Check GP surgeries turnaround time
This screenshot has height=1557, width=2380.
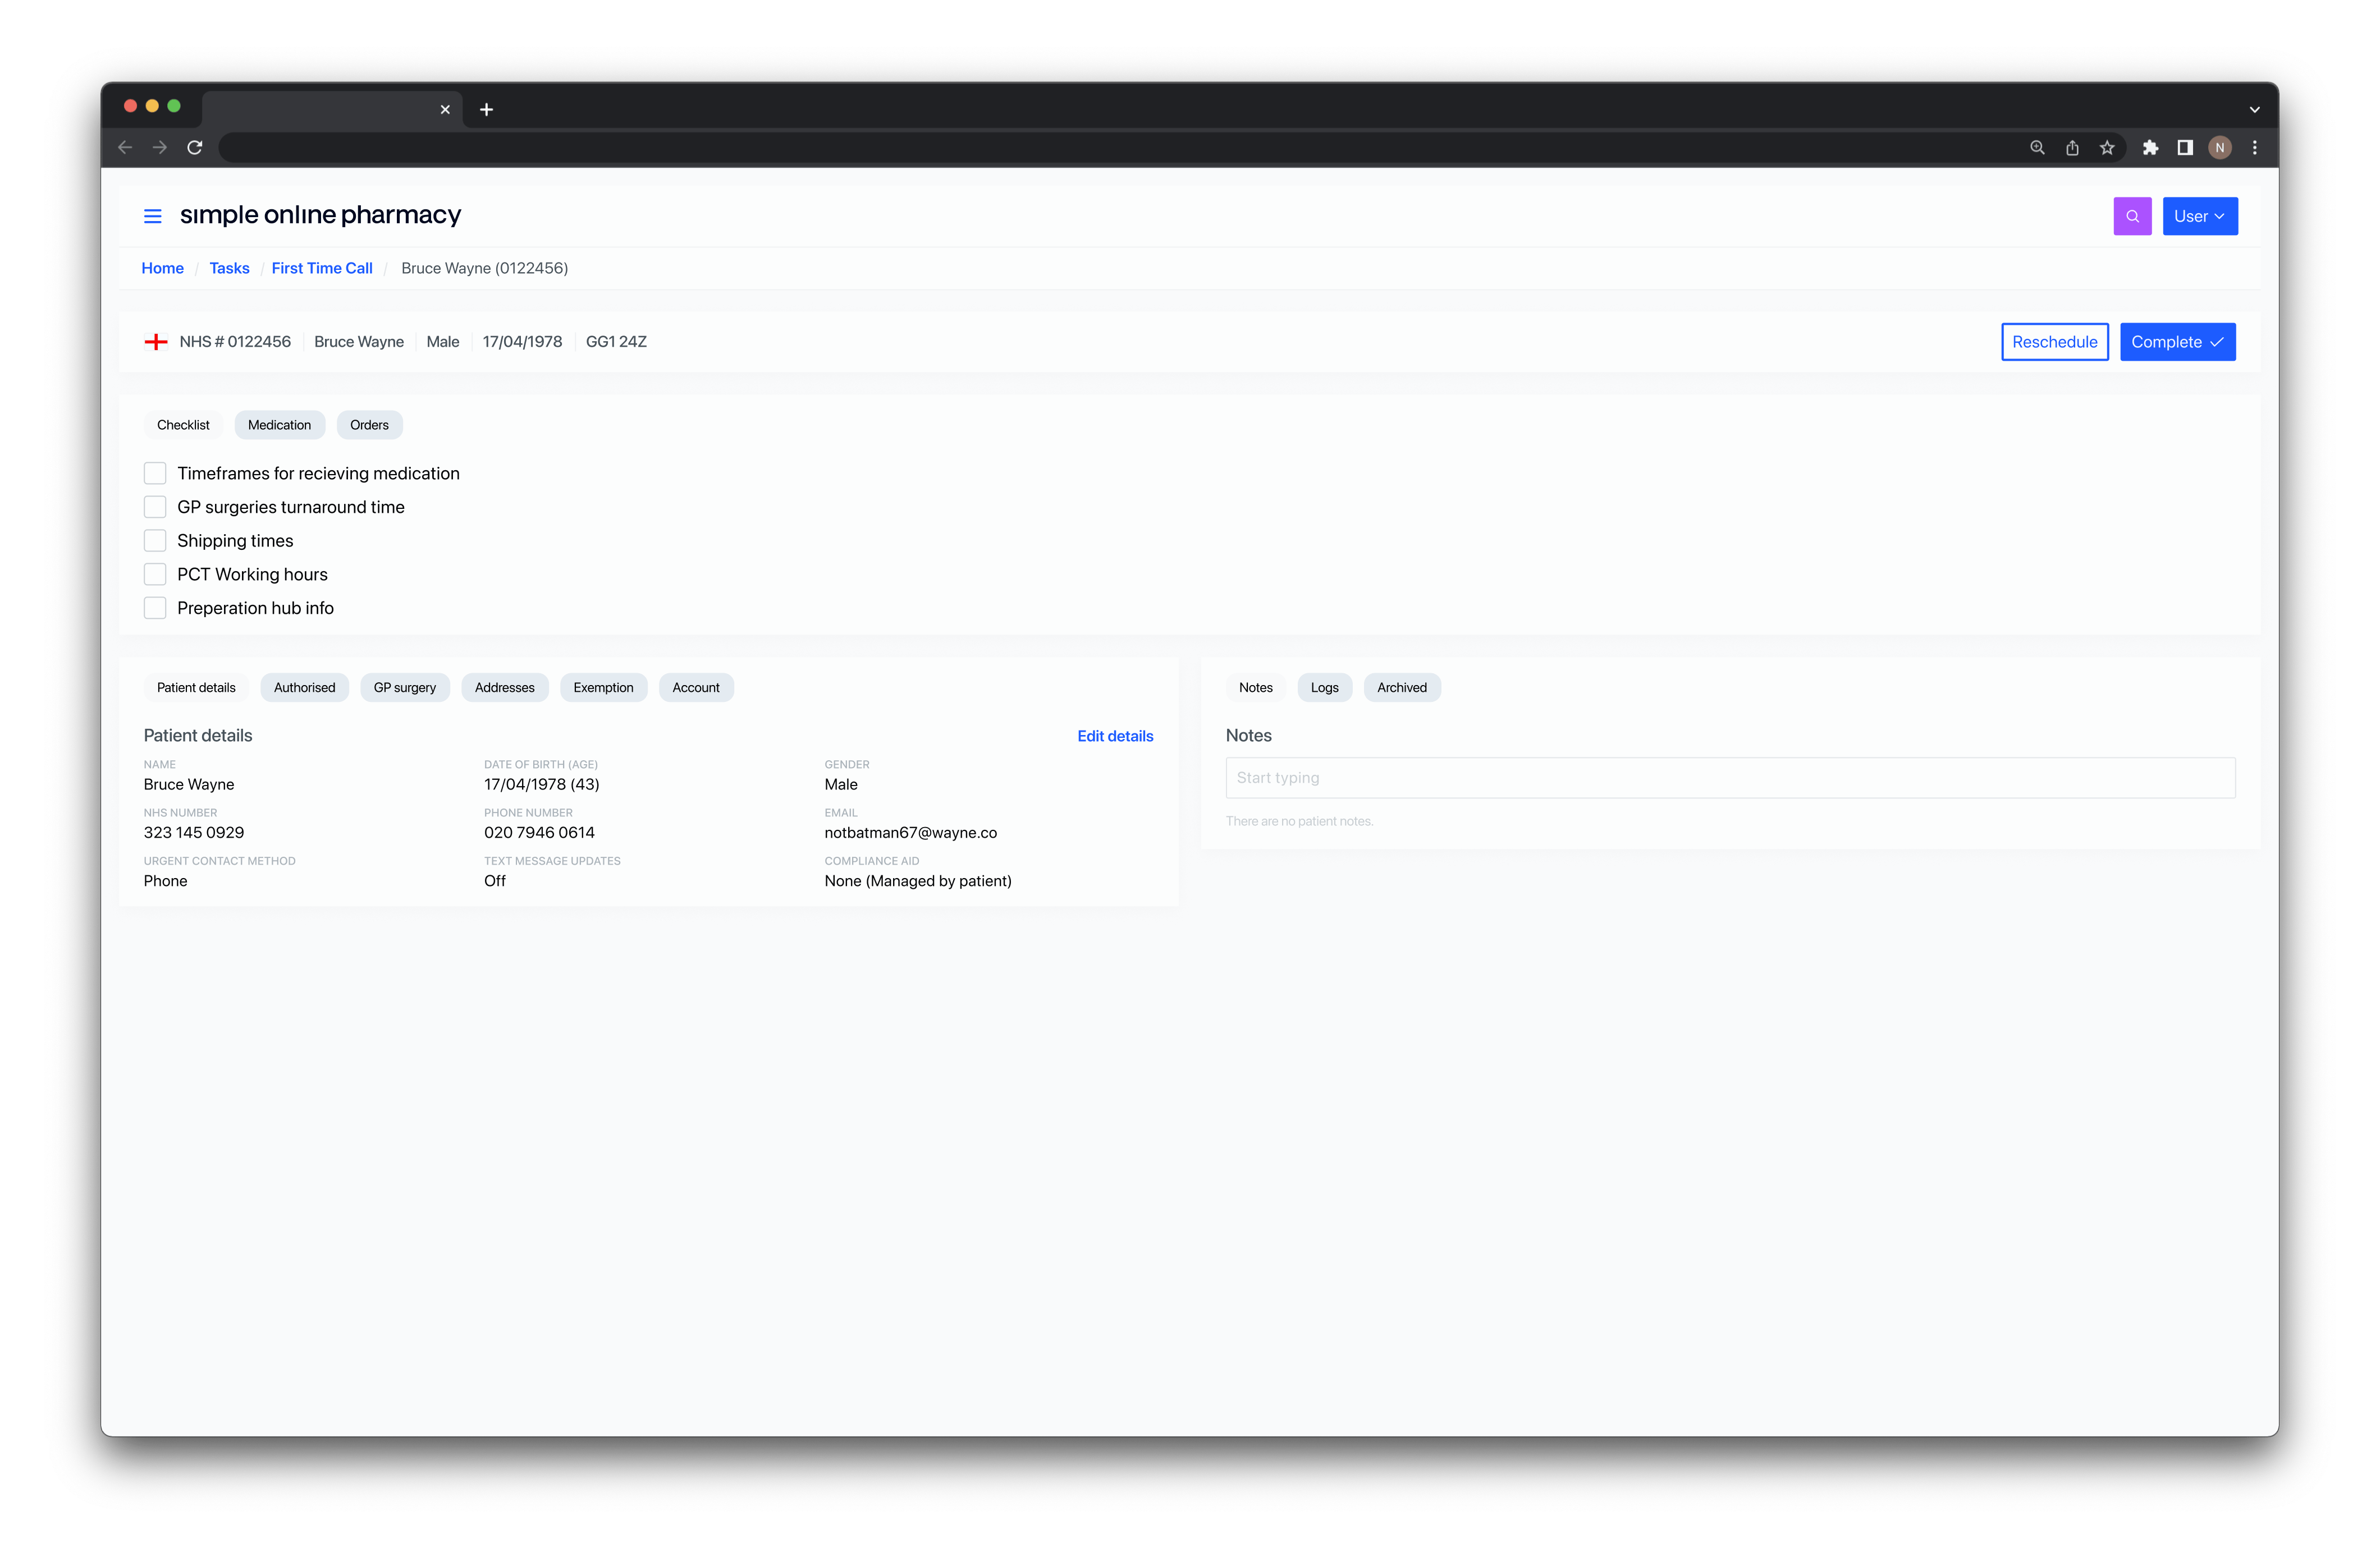155,507
